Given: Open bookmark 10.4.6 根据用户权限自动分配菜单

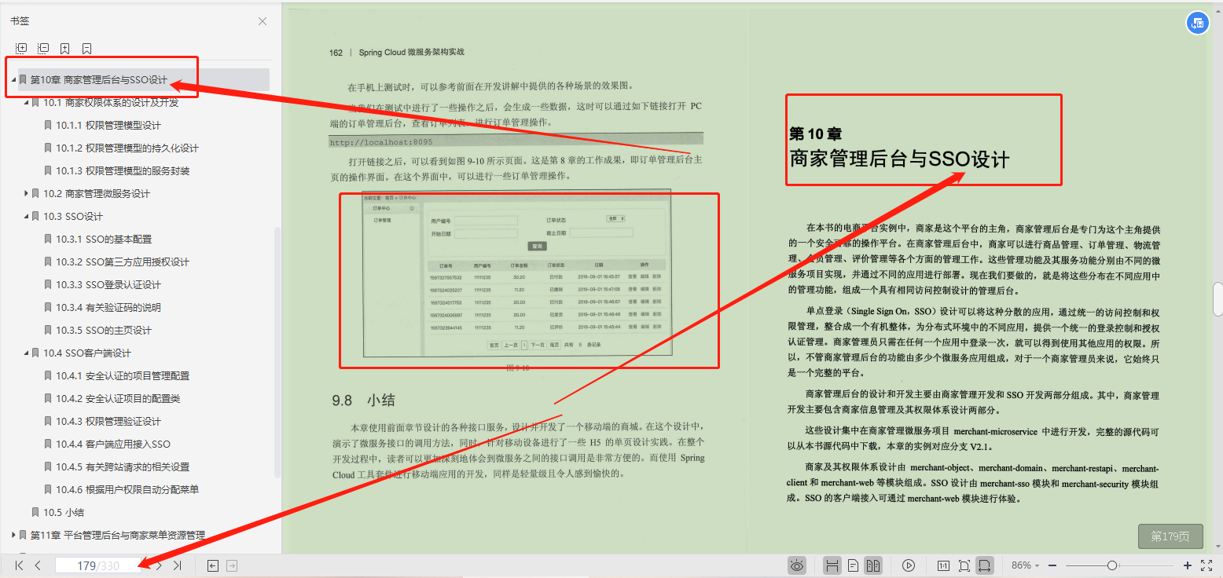Looking at the screenshot, I should (127, 489).
